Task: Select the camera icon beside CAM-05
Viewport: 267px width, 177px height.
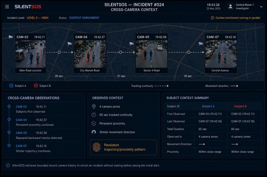Action: coord(131,44)
